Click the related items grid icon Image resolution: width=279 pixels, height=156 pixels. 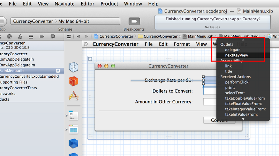click(69, 36)
